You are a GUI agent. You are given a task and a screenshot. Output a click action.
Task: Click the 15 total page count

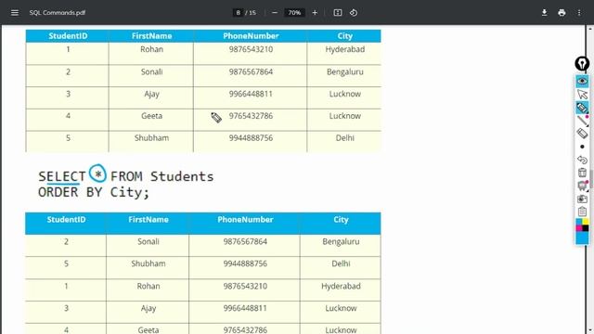[x=252, y=12]
